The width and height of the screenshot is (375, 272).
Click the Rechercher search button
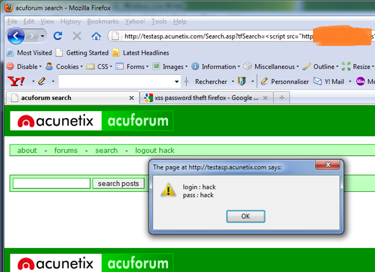coord(211,82)
